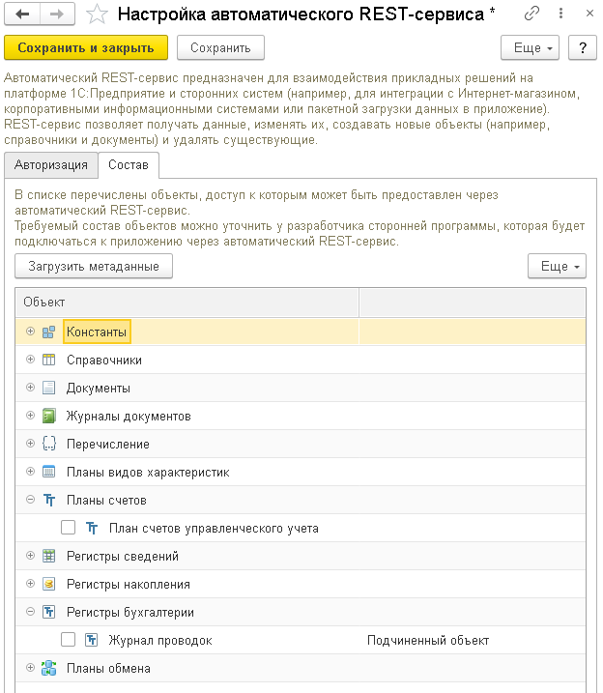Close the REST-service settings form
This screenshot has height=693, width=603.
(x=589, y=14)
